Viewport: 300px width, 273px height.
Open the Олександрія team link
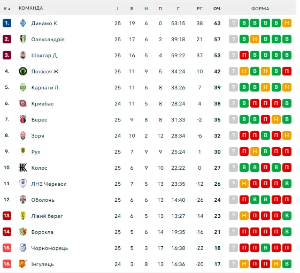48,39
